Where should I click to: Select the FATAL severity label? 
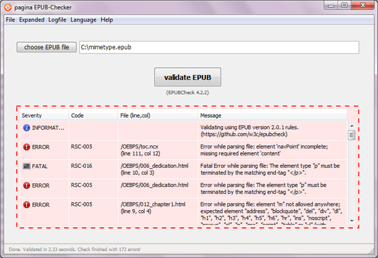click(x=40, y=166)
